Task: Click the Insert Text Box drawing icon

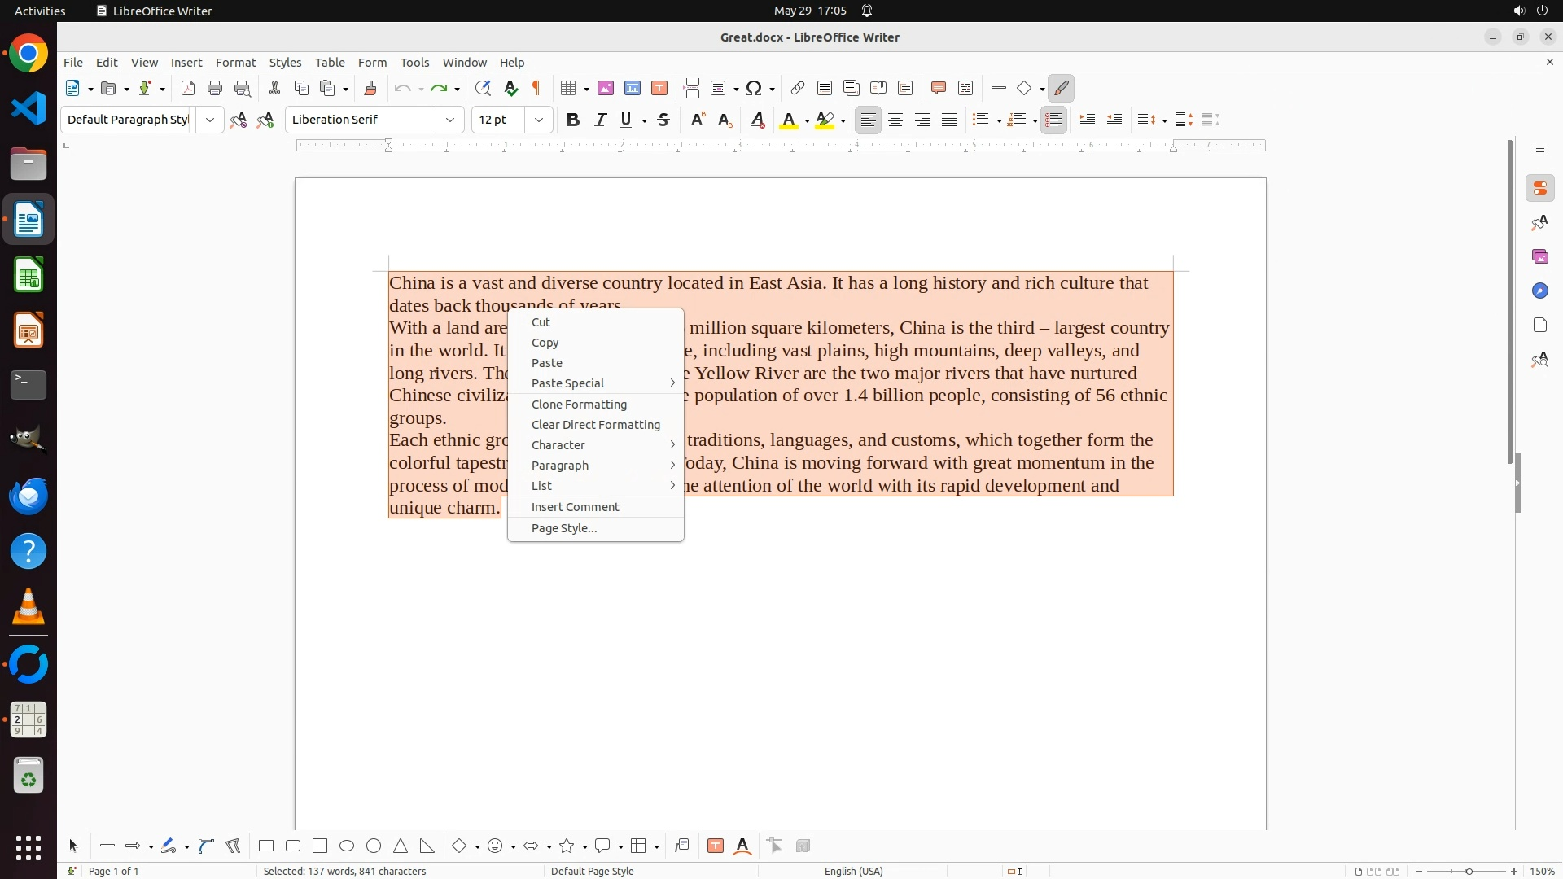Action: 716,846
